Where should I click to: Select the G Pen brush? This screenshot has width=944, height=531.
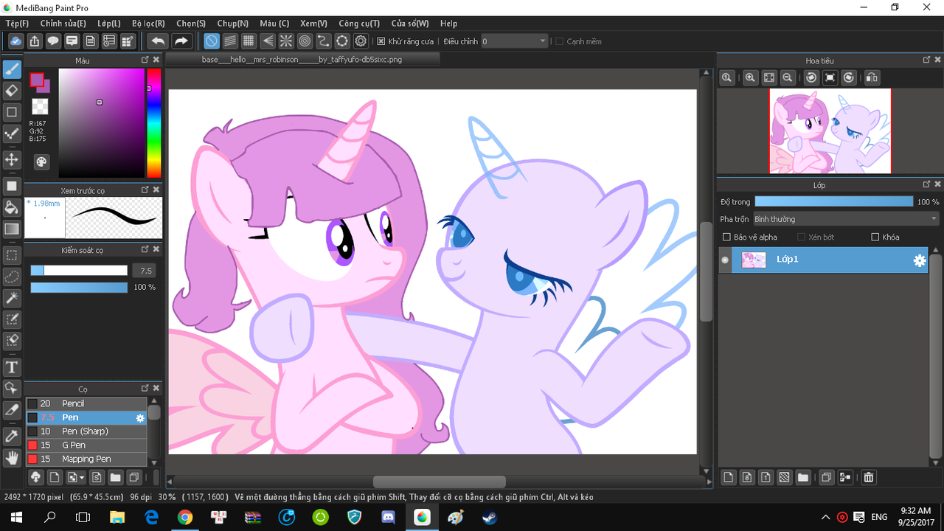tap(86, 445)
